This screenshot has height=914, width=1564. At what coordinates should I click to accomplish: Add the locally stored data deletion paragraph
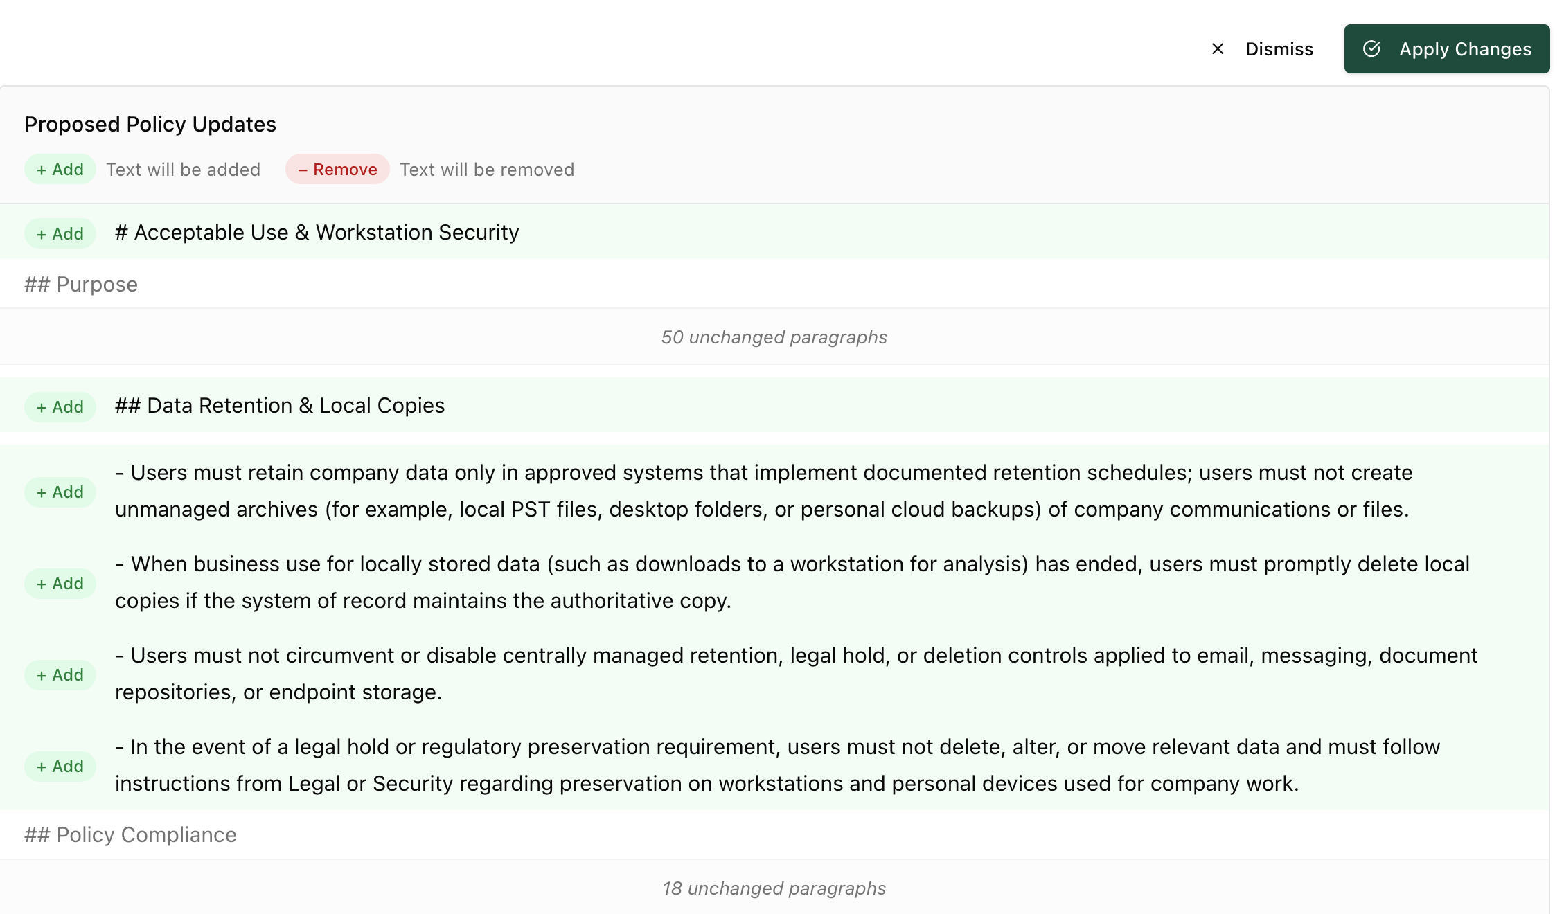pyautogui.click(x=60, y=583)
